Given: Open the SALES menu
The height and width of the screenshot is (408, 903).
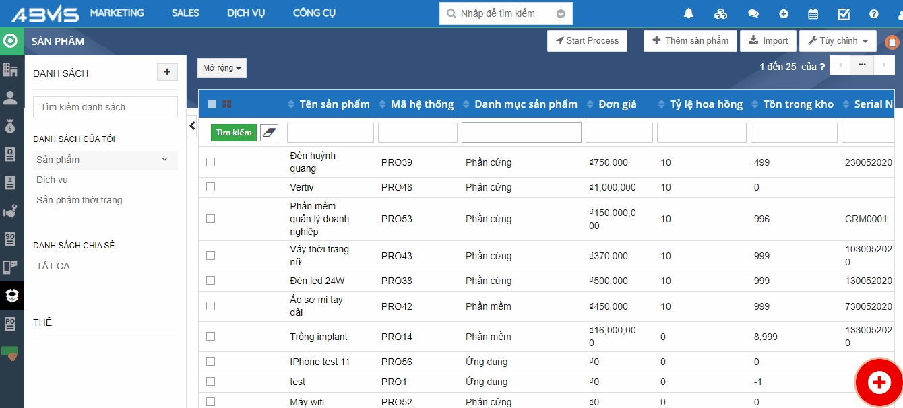Looking at the screenshot, I should tap(185, 13).
